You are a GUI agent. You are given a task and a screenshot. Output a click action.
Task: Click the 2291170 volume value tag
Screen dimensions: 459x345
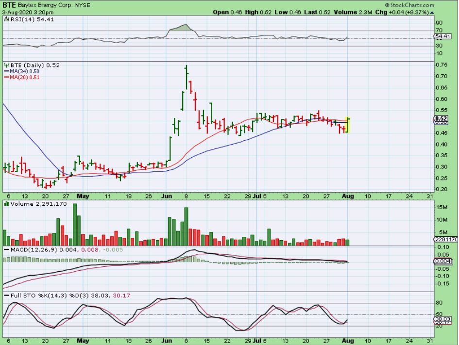pyautogui.click(x=445, y=239)
